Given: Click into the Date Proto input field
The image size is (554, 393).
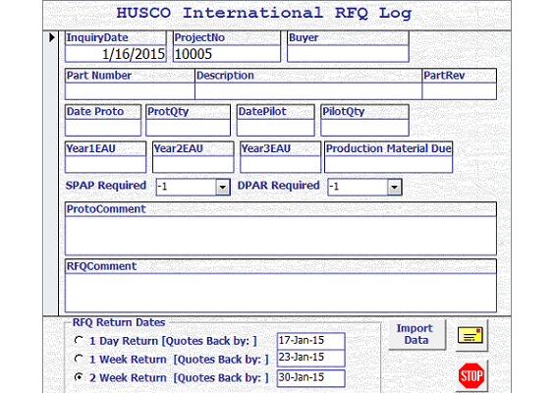Looking at the screenshot, I should [103, 128].
